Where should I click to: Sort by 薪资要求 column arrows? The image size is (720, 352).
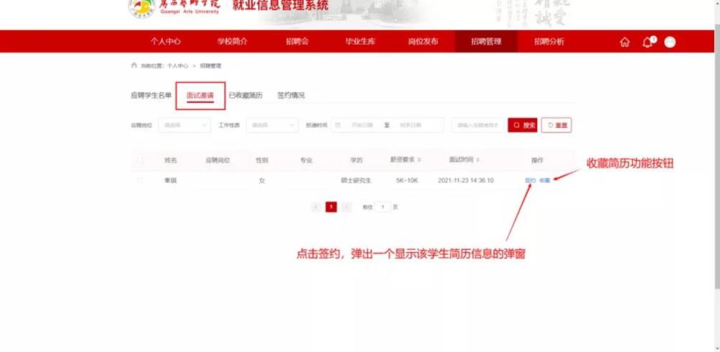tap(420, 160)
